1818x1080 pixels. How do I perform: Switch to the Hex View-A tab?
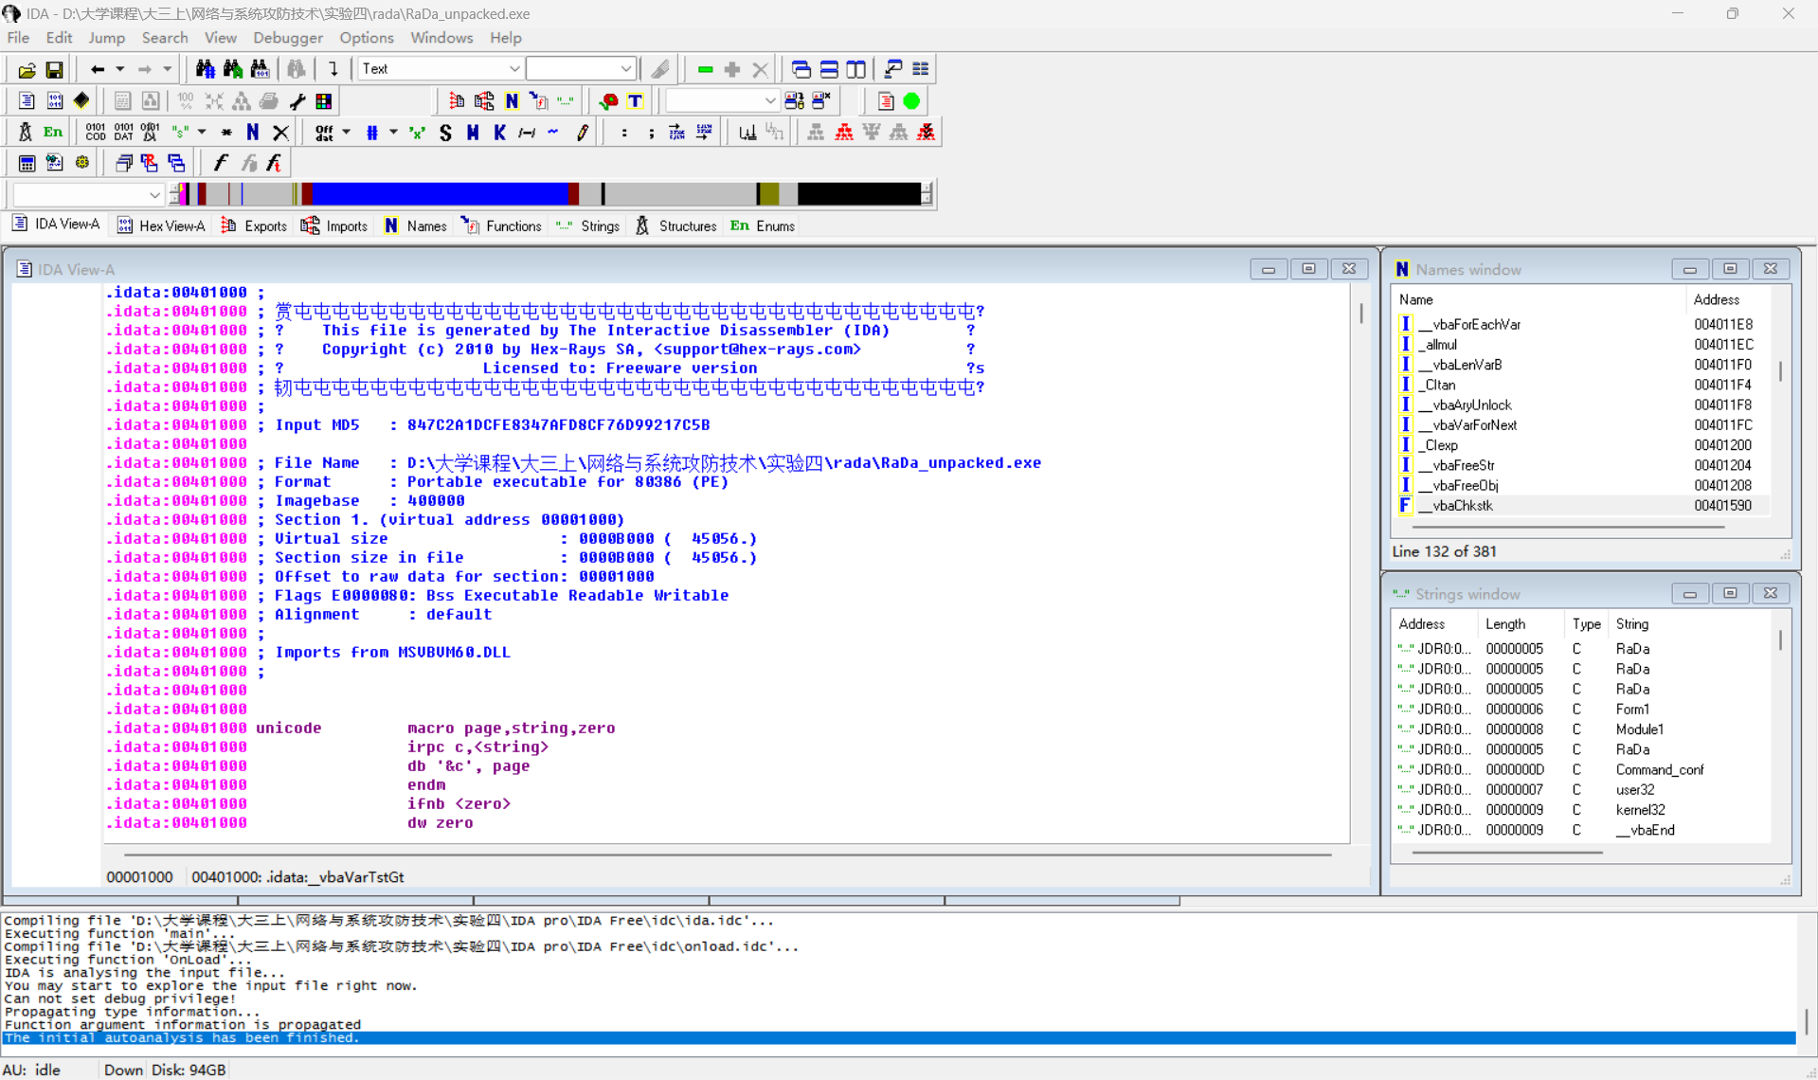[161, 225]
